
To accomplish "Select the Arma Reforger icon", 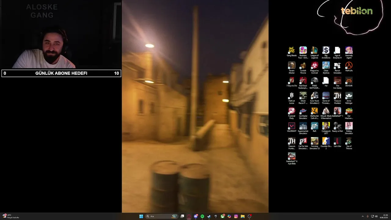I will tap(349, 98).
